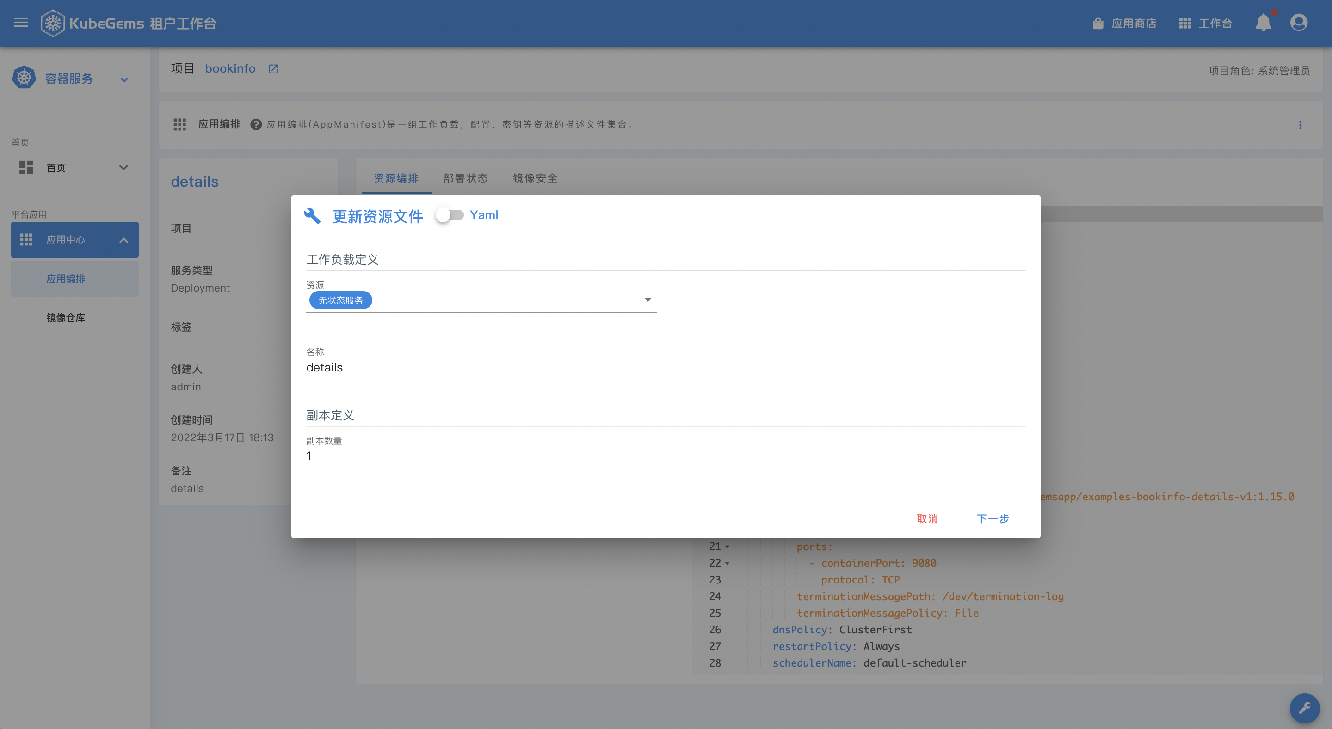The height and width of the screenshot is (729, 1332).
Task: Switch to the 资源编排 tab
Action: (396, 178)
